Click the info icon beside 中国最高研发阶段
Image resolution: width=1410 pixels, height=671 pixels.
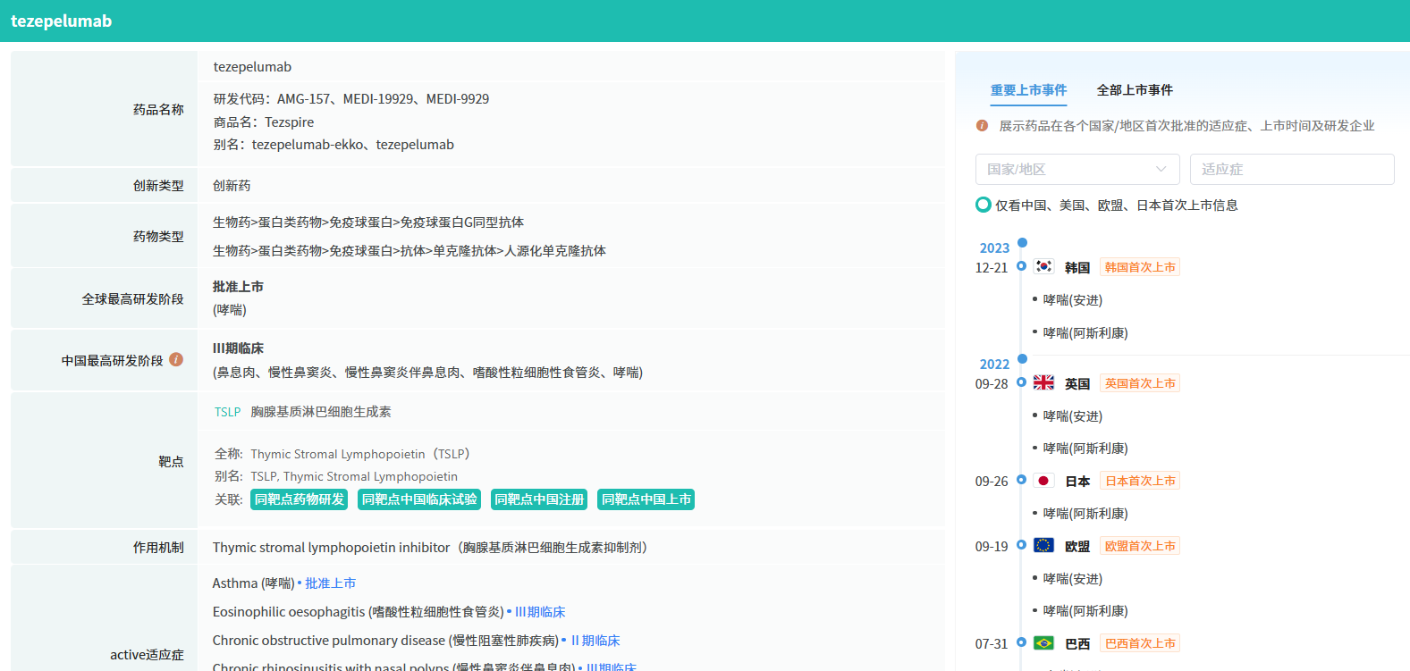[176, 359]
